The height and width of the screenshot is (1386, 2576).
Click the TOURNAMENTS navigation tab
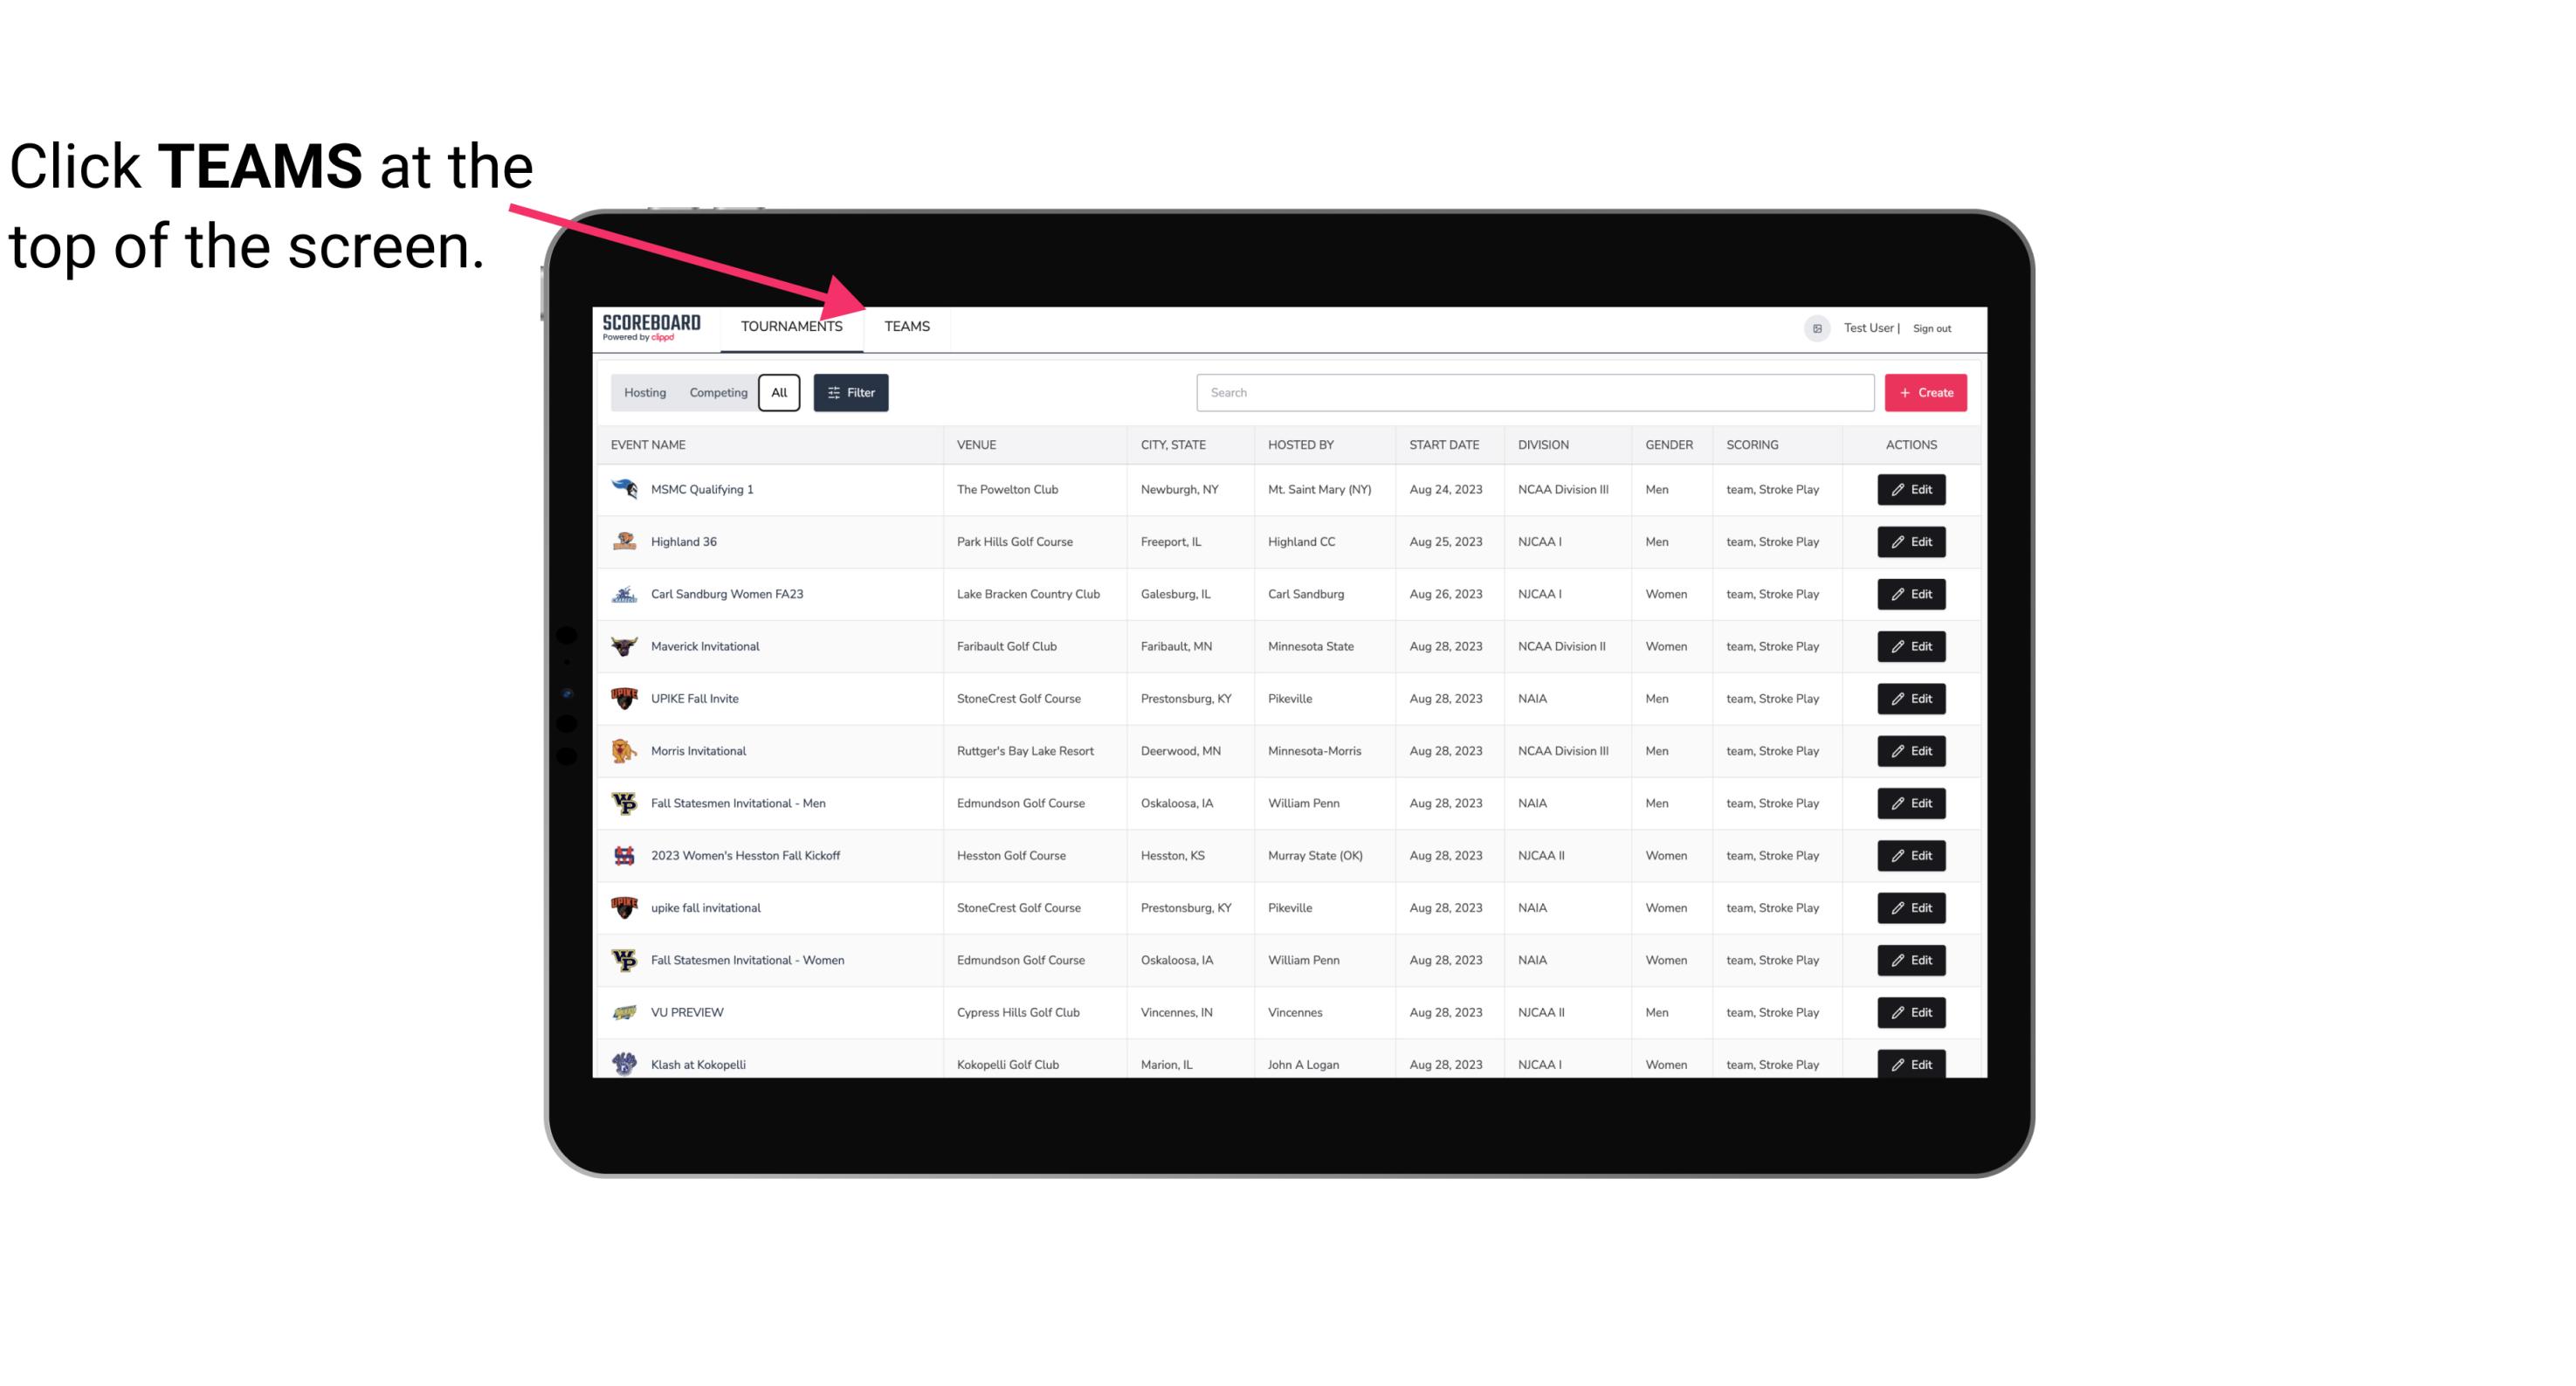791,328
